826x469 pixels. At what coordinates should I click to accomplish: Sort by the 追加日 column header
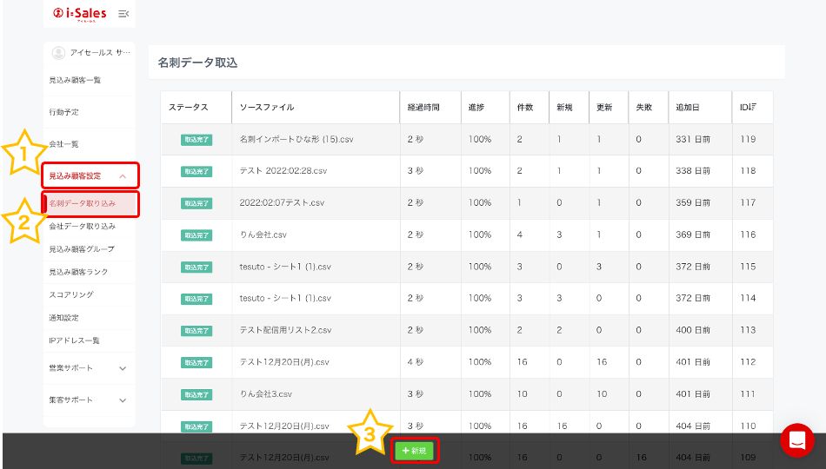coord(688,108)
